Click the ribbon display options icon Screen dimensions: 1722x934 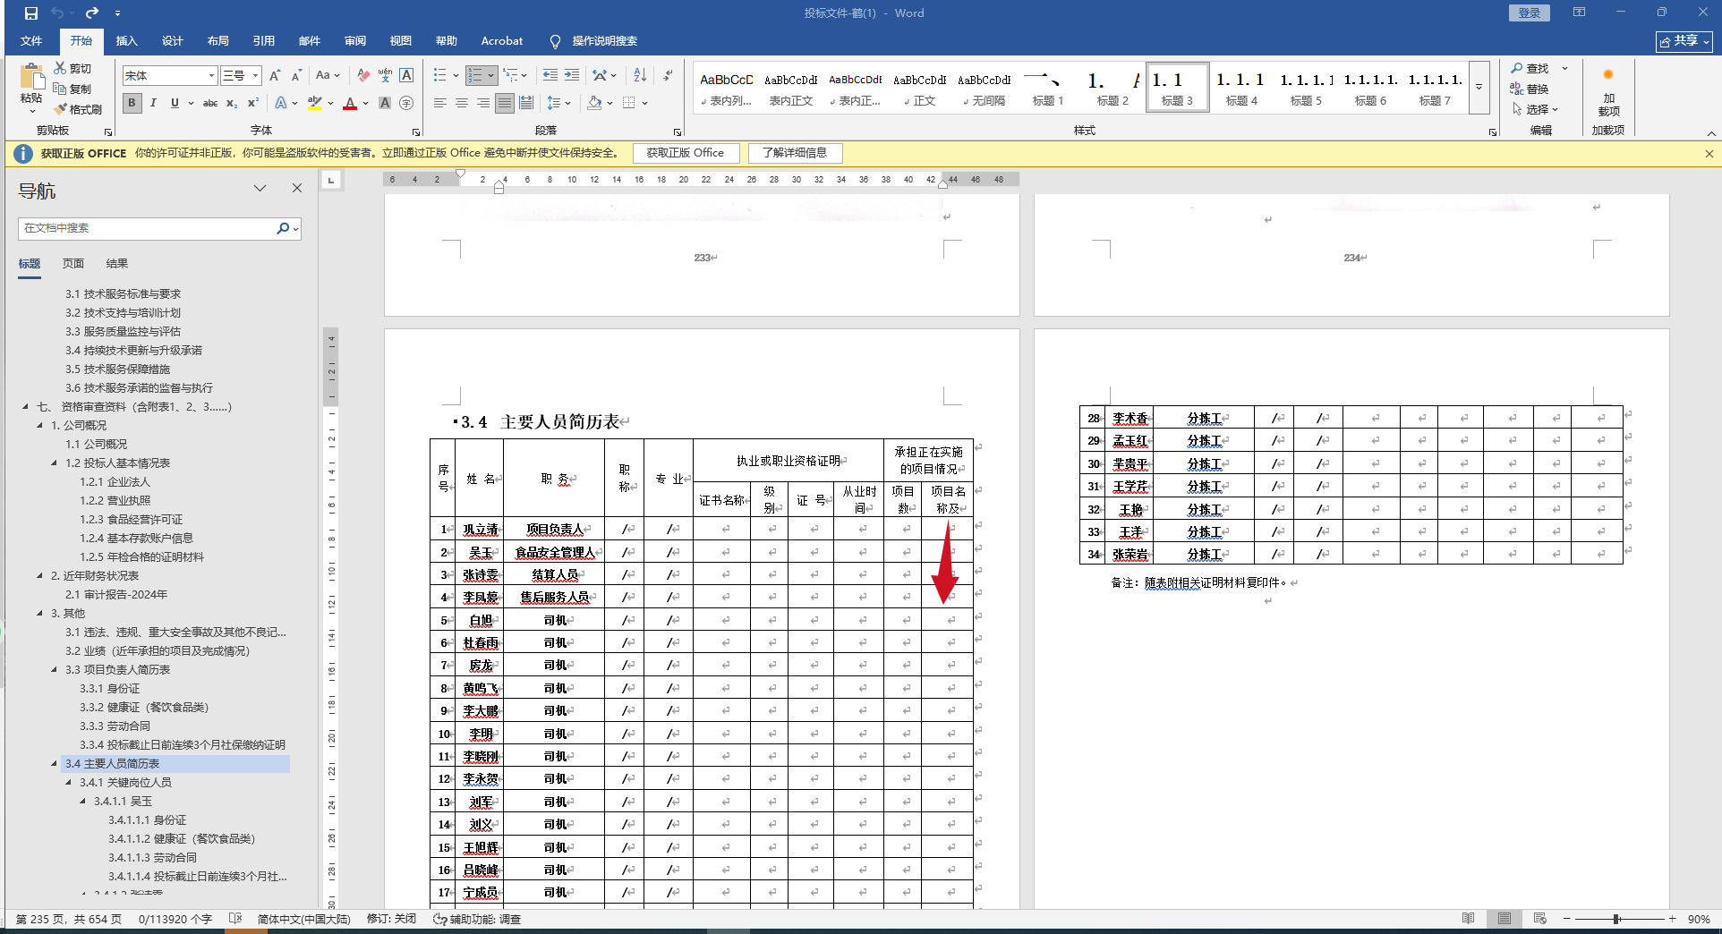coord(1579,13)
